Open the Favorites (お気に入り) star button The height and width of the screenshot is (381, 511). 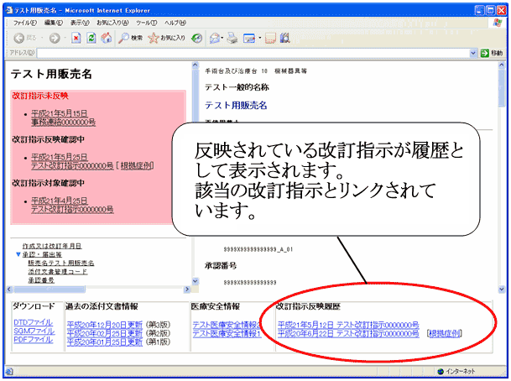pyautogui.click(x=166, y=38)
